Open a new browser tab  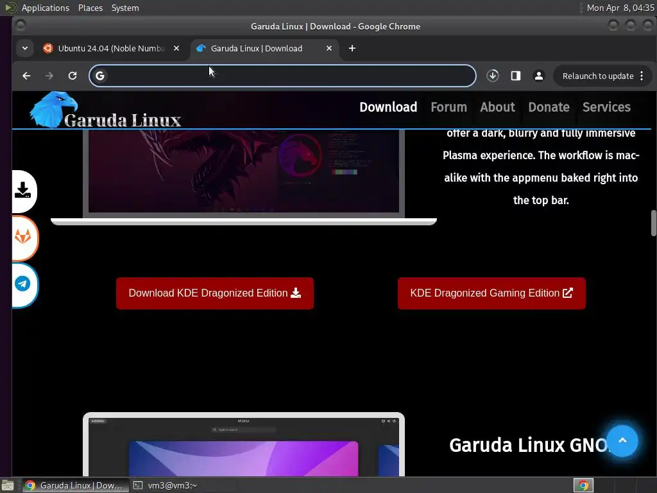pos(352,48)
